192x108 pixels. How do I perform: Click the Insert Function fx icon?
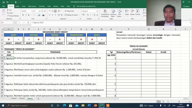pos(28,22)
